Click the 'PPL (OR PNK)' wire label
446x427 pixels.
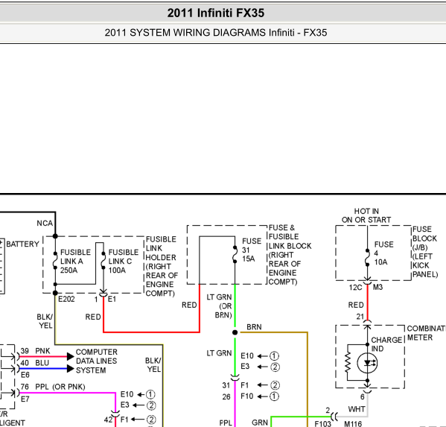[x=60, y=387]
